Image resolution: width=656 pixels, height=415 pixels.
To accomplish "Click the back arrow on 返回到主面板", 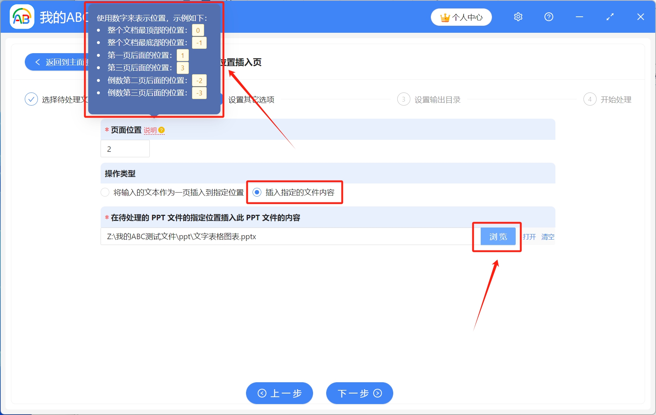I will click(38, 62).
